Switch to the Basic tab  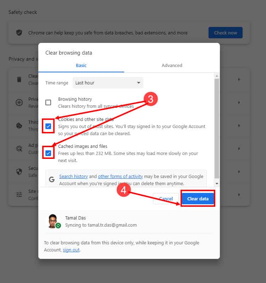pyautogui.click(x=81, y=66)
